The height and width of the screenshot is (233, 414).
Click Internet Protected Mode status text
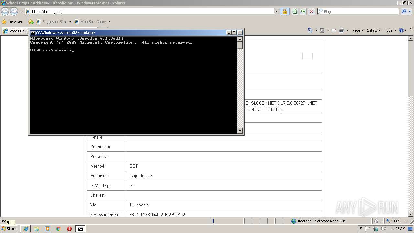pos(321,221)
